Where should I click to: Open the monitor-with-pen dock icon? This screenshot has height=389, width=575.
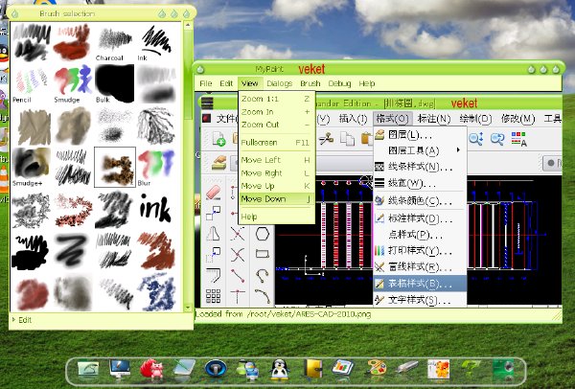point(120,369)
